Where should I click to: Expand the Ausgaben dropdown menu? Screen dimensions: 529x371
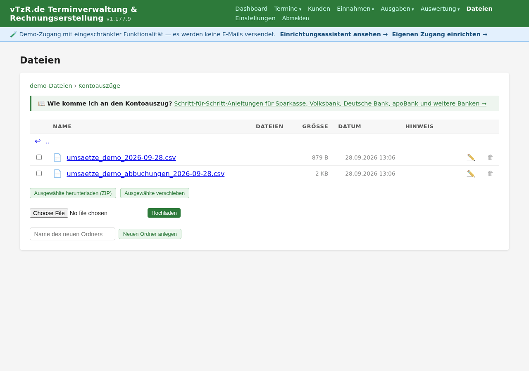pos(397,9)
